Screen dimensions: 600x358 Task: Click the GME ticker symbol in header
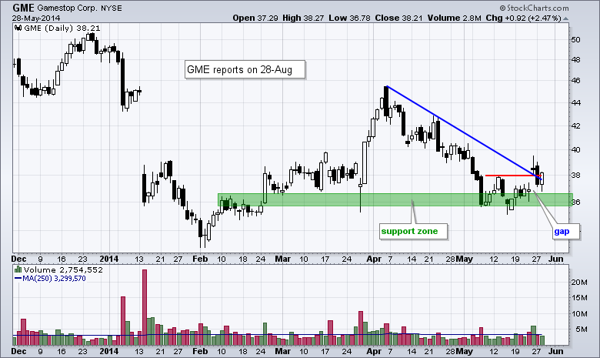point(23,8)
